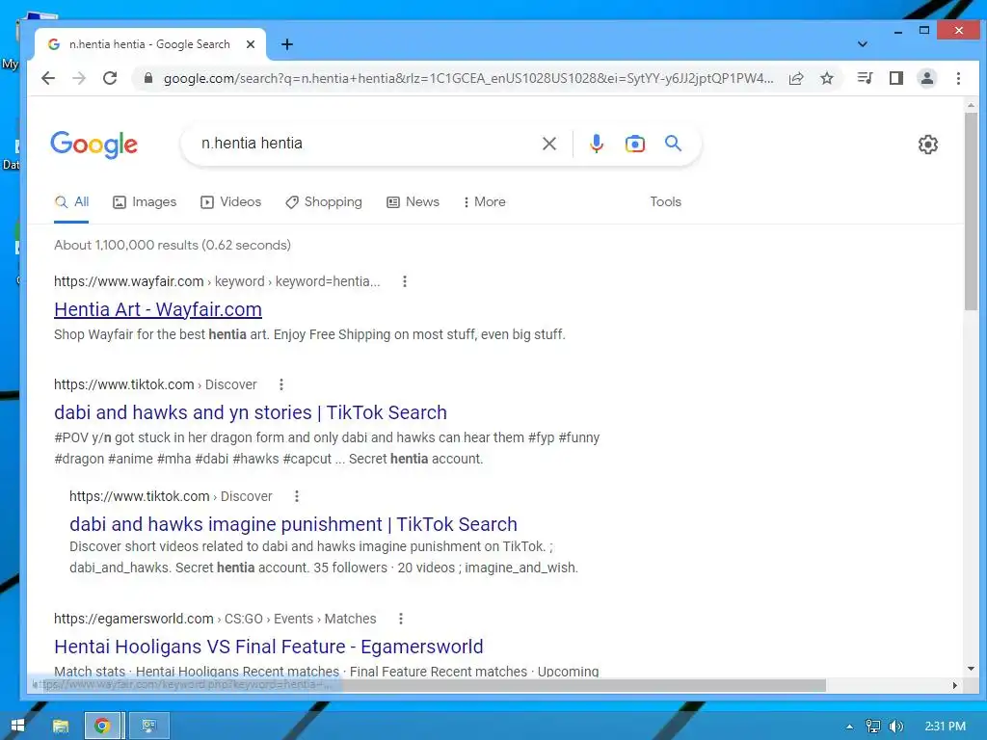This screenshot has height=740, width=987.
Task: Click the taskbar icon right of Chrome
Action: pos(149,726)
